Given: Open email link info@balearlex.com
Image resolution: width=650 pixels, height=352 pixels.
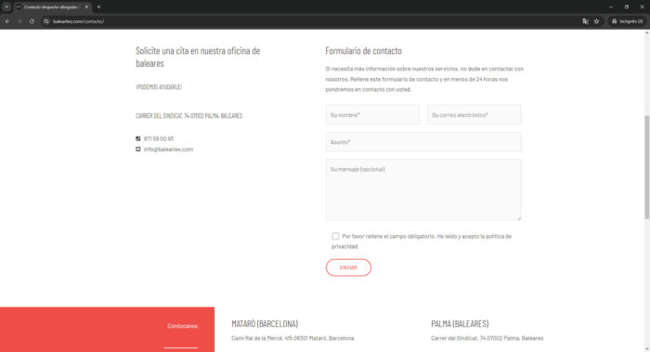Looking at the screenshot, I should click(x=168, y=149).
